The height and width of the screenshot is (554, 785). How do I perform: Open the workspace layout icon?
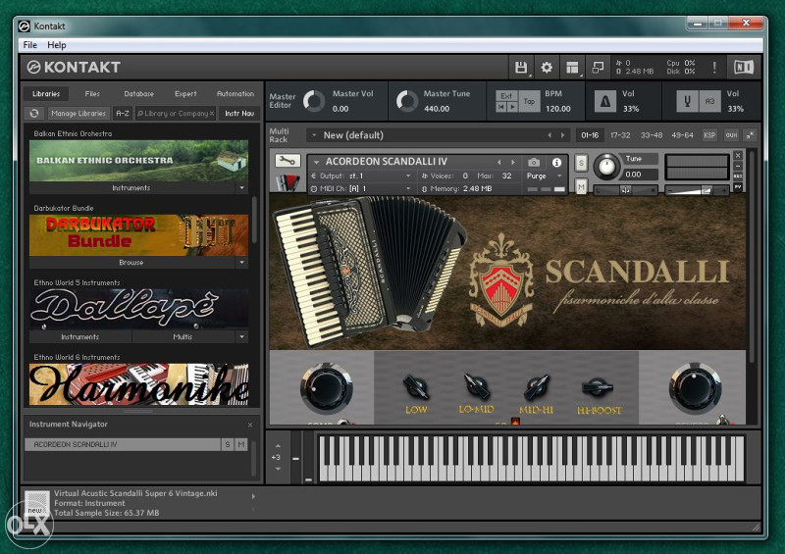(x=572, y=67)
